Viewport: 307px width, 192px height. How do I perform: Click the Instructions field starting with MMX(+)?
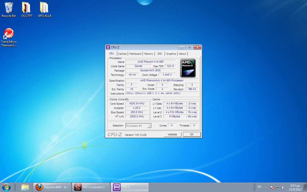pos(162,93)
